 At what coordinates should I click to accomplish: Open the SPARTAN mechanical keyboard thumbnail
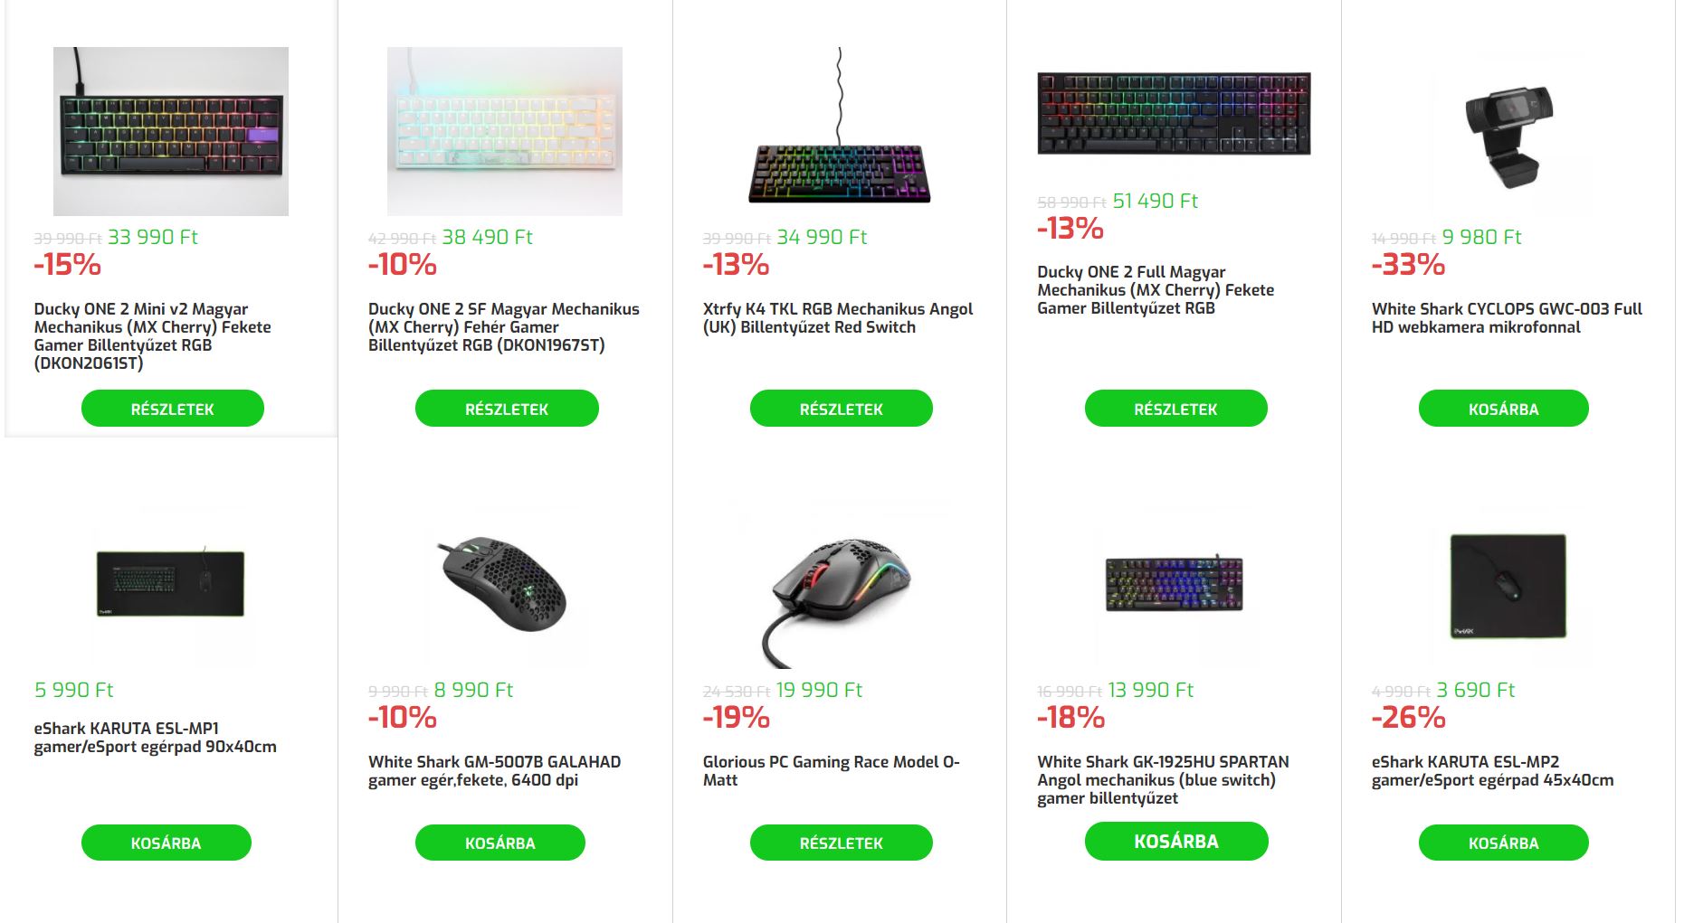[x=1174, y=584]
